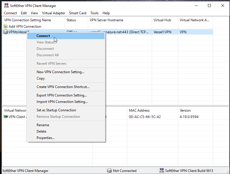Click MAC address 00-AC-C5-66-5C-42
Screen dimensions: 230x174
click(x=145, y=117)
